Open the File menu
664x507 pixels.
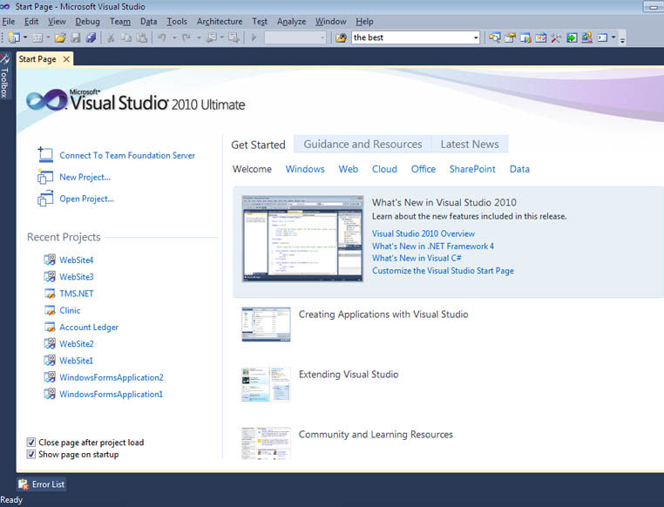(9, 22)
